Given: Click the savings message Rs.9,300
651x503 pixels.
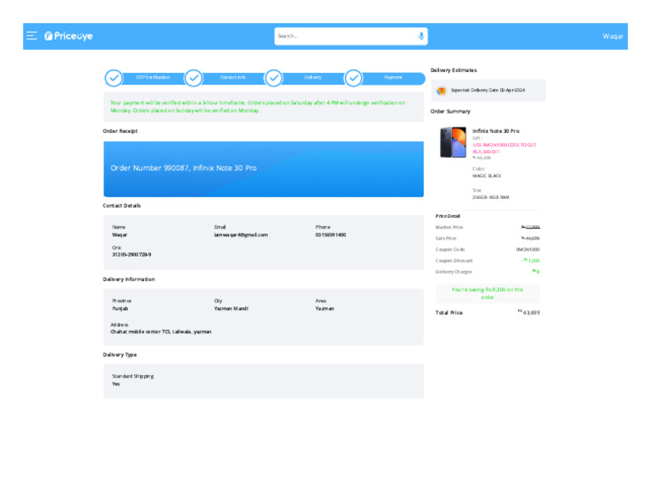Looking at the screenshot, I should (487, 294).
